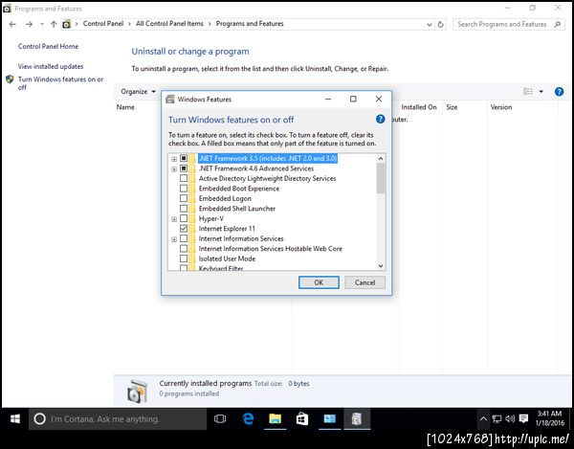
Task: Click Turn Windows features on or off link
Action: click(61, 83)
